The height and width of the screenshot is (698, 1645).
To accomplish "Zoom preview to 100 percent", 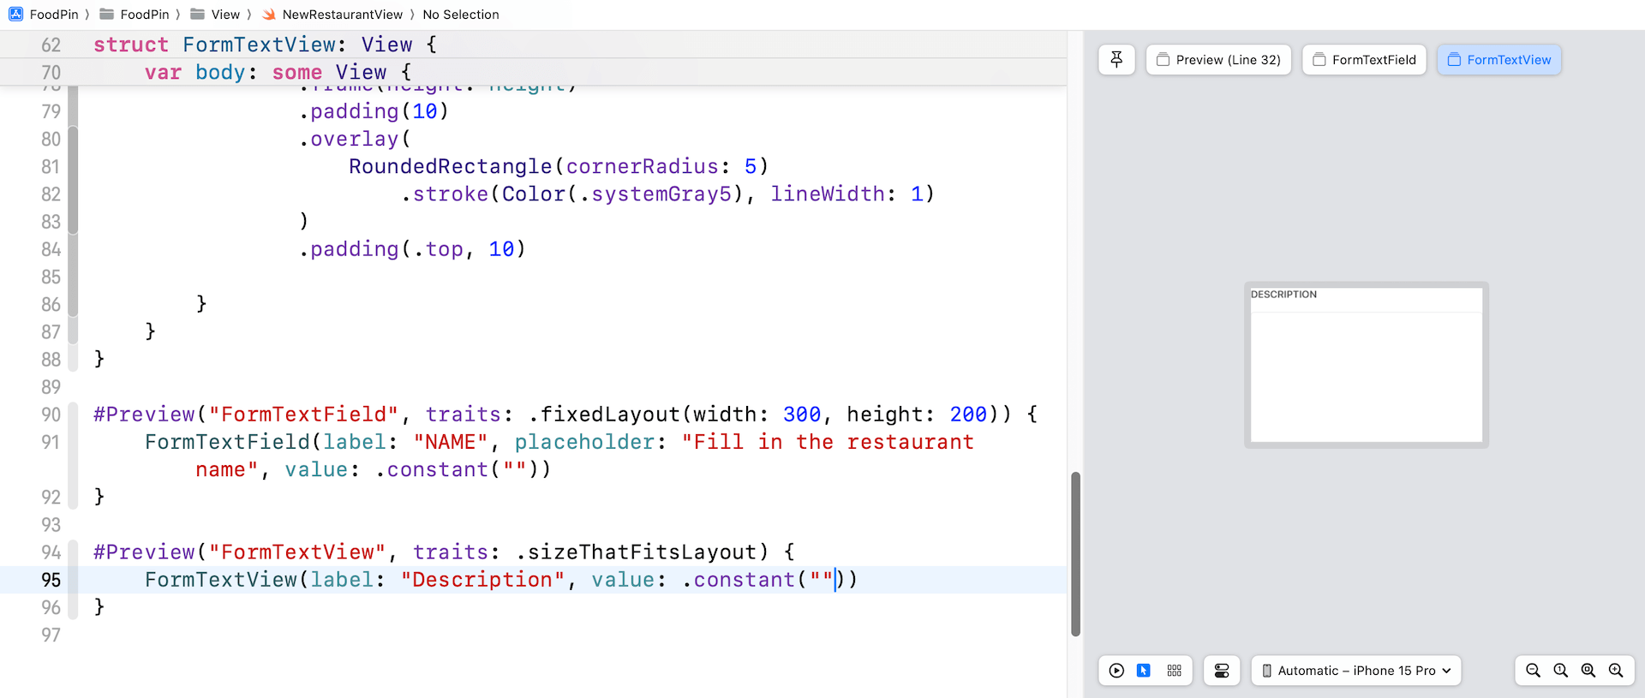I will click(1561, 671).
